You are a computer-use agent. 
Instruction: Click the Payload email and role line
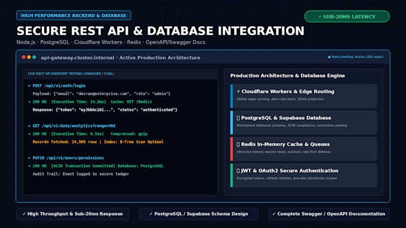click(x=101, y=93)
